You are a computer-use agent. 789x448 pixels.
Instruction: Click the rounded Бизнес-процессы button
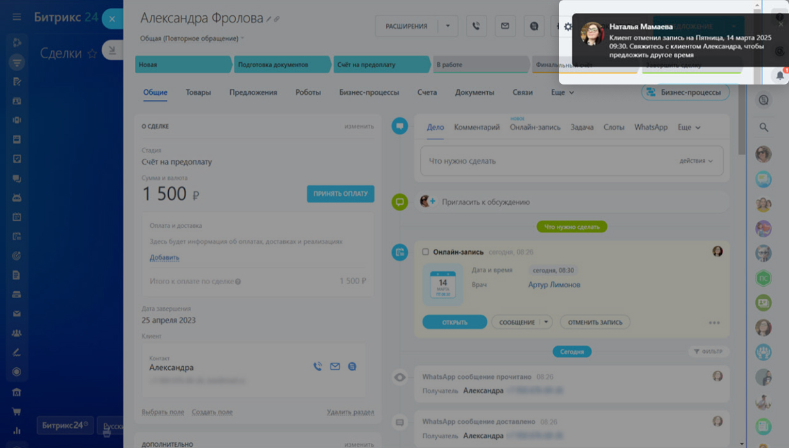[685, 92]
